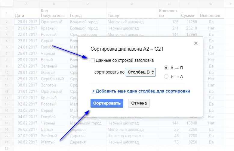The image size is (234, 151).
Task: Select column B header
Action: (54, 4)
